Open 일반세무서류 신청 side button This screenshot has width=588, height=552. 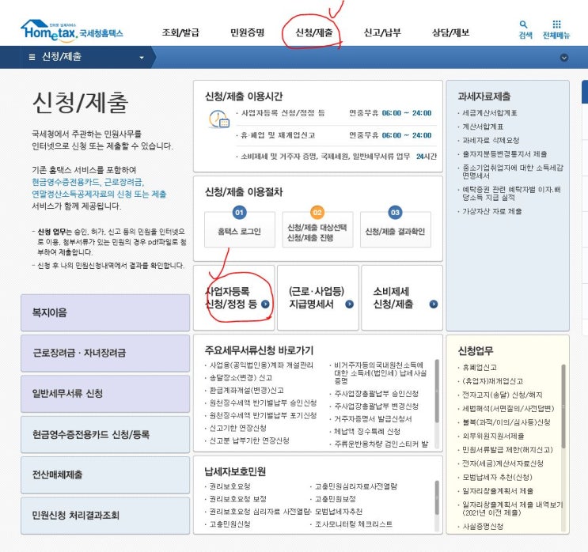pyautogui.click(x=105, y=394)
